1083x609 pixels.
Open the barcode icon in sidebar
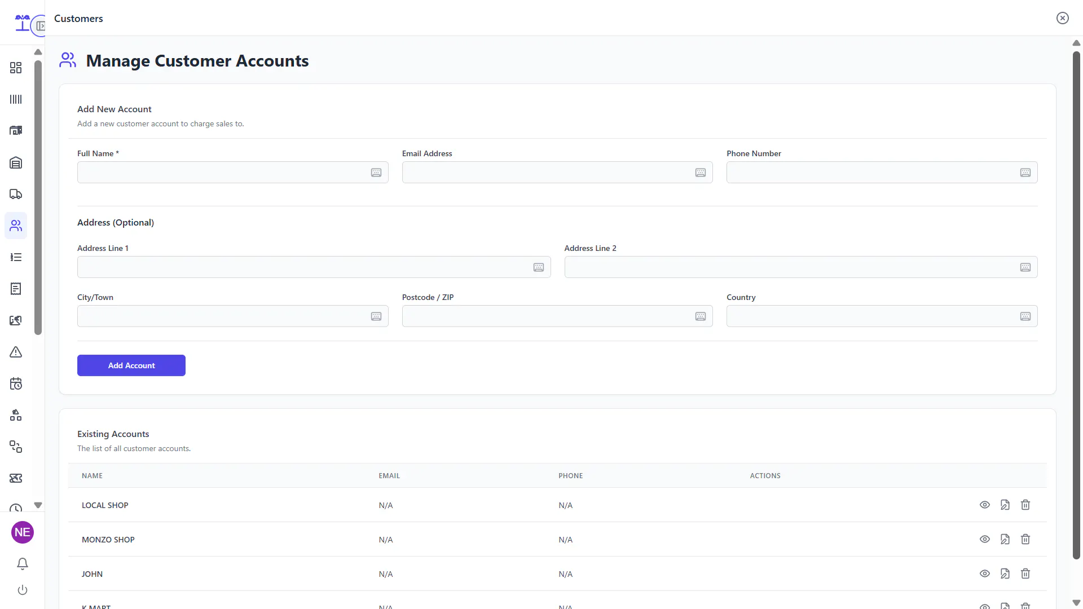pyautogui.click(x=16, y=99)
